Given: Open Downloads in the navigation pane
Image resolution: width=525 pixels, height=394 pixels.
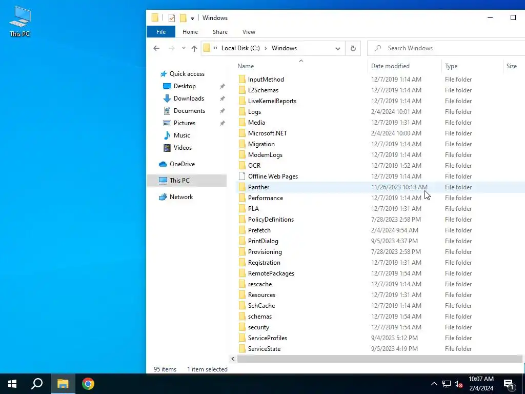Looking at the screenshot, I should (189, 98).
